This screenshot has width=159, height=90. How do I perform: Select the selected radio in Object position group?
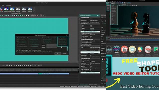click(x=18, y=42)
